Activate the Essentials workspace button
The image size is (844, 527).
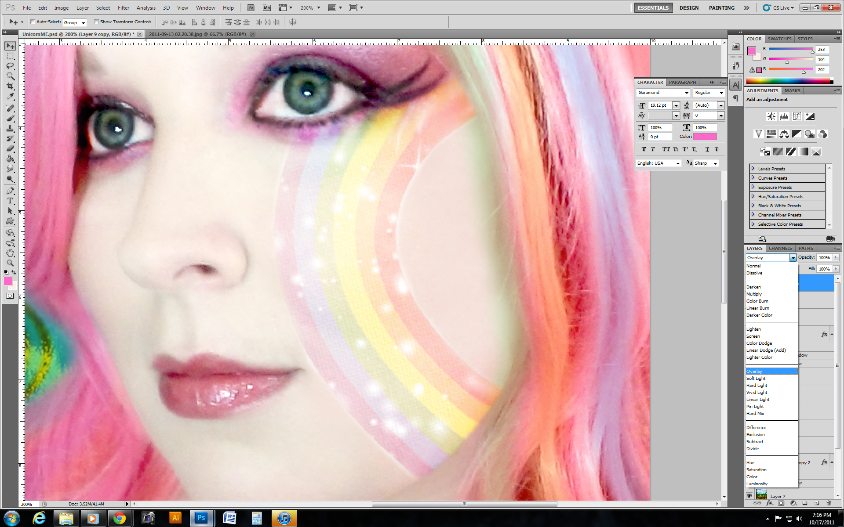(653, 8)
